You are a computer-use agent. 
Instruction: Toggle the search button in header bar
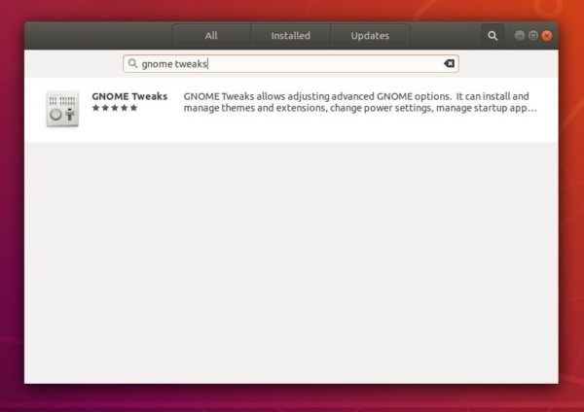(493, 36)
